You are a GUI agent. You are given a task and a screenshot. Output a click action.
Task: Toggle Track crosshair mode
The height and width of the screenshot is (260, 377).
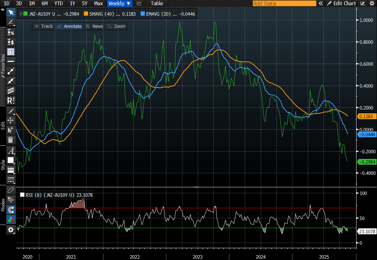tap(44, 26)
